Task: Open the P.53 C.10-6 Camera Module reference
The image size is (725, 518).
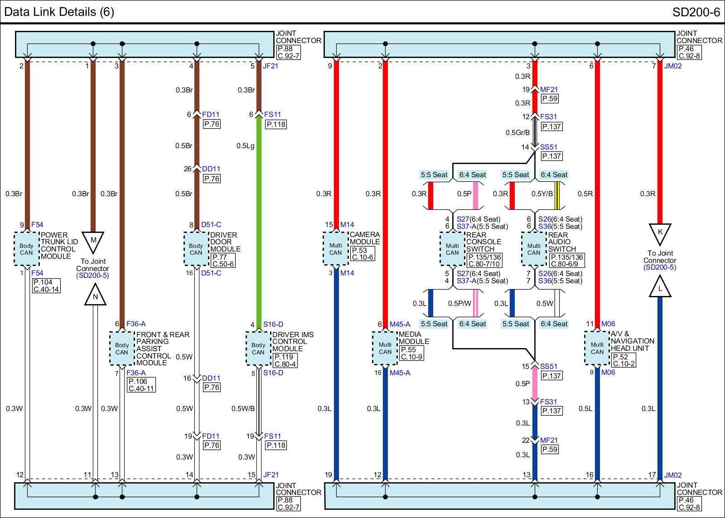Action: pos(362,254)
